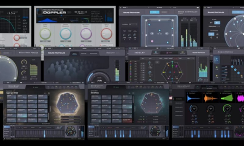Click the green knob in Doppler
The image size is (244, 146).
(x=45, y=34)
